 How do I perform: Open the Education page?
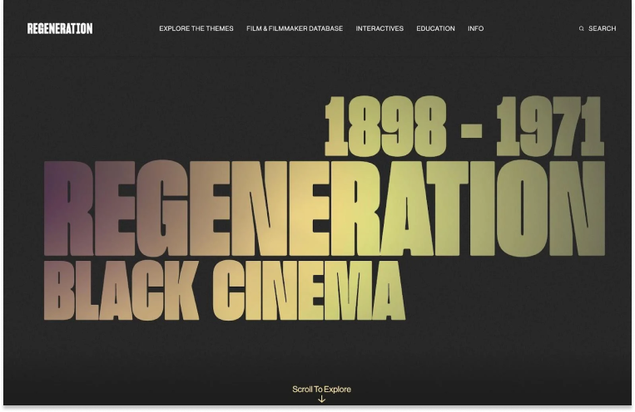[435, 28]
